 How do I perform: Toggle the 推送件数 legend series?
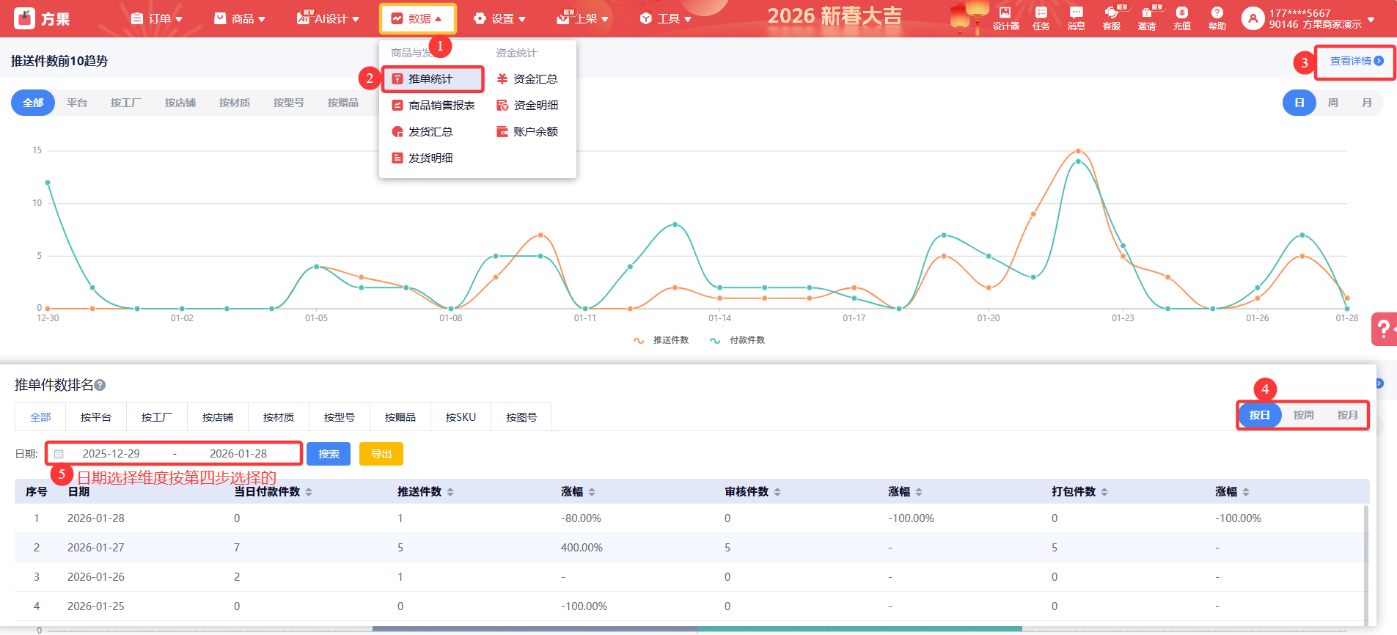pos(661,340)
